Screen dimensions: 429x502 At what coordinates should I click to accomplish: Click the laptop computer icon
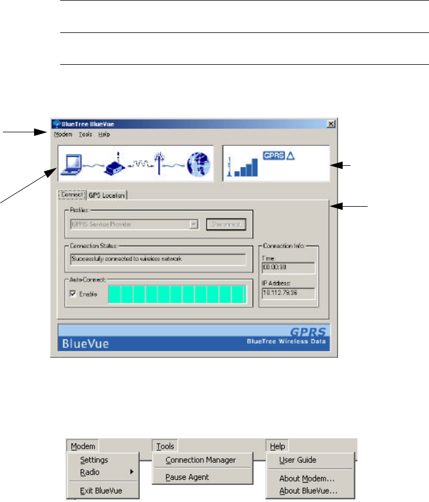click(x=72, y=164)
